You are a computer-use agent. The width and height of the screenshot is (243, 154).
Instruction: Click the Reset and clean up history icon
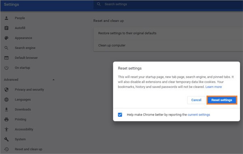click(x=6, y=149)
